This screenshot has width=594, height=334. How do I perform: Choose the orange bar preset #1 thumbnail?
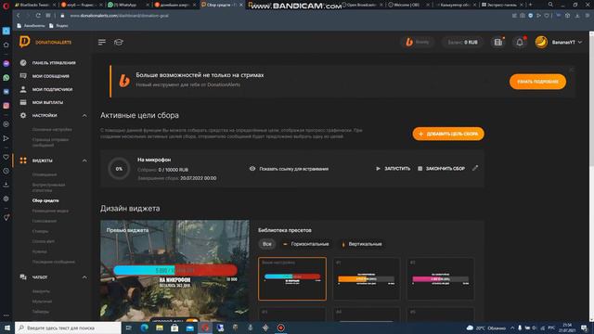pos(367,278)
